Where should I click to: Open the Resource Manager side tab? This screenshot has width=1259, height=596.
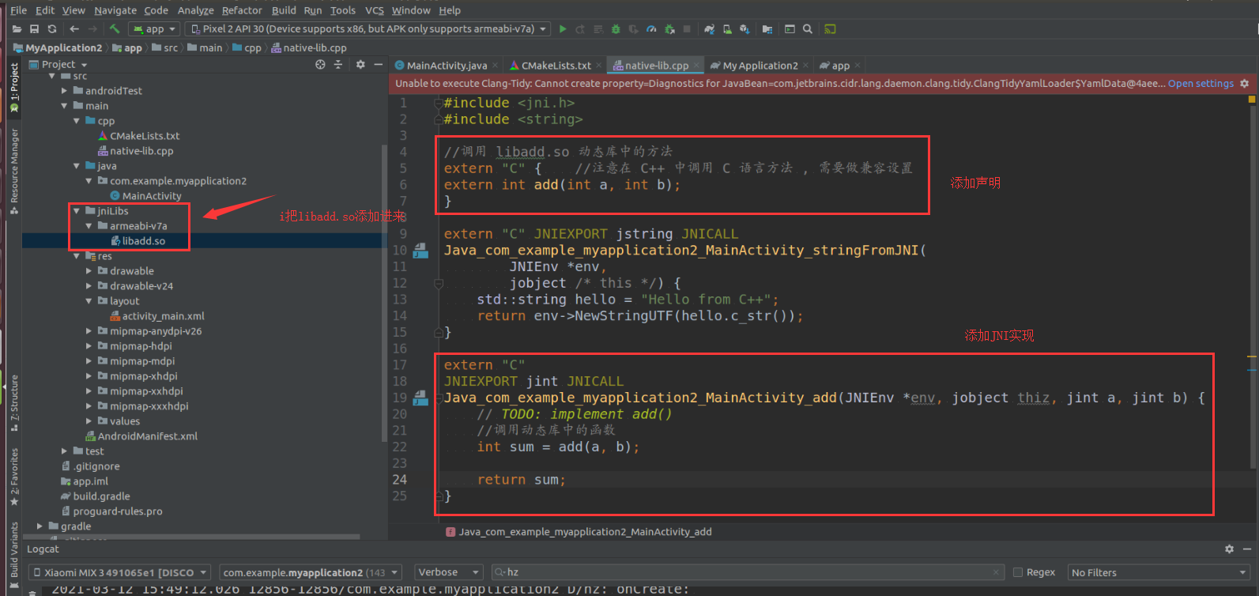(x=14, y=171)
